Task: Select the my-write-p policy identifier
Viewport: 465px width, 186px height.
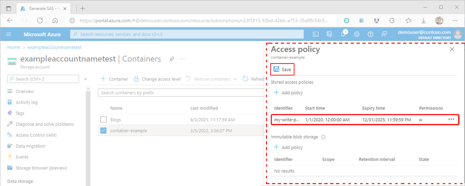Action: 286,120
